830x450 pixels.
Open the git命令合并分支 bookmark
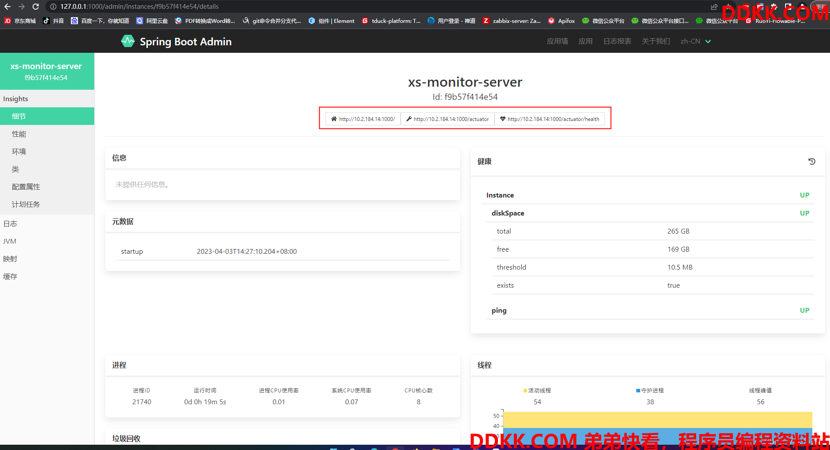click(272, 21)
